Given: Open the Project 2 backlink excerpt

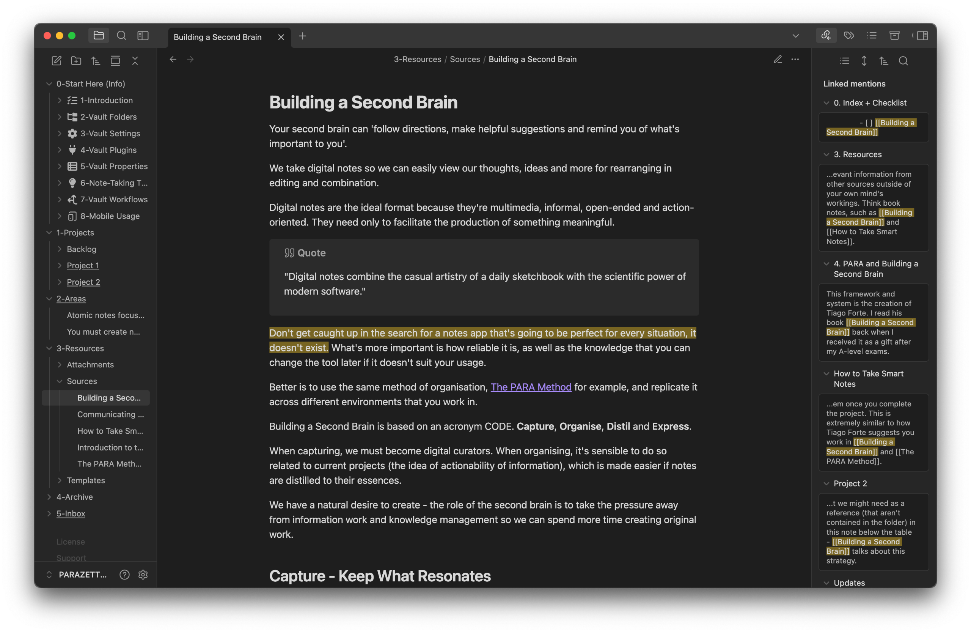Looking at the screenshot, I should tap(874, 532).
